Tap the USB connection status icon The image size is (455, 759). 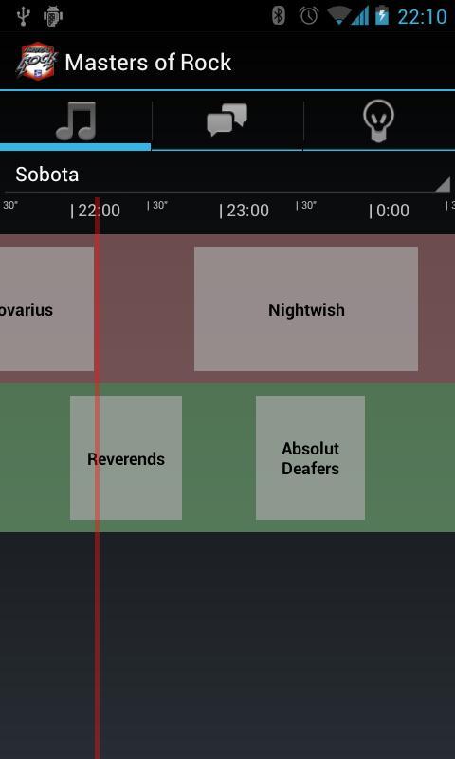coord(23,16)
